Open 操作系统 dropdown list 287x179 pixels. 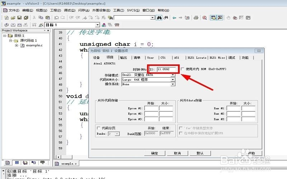point(173,84)
